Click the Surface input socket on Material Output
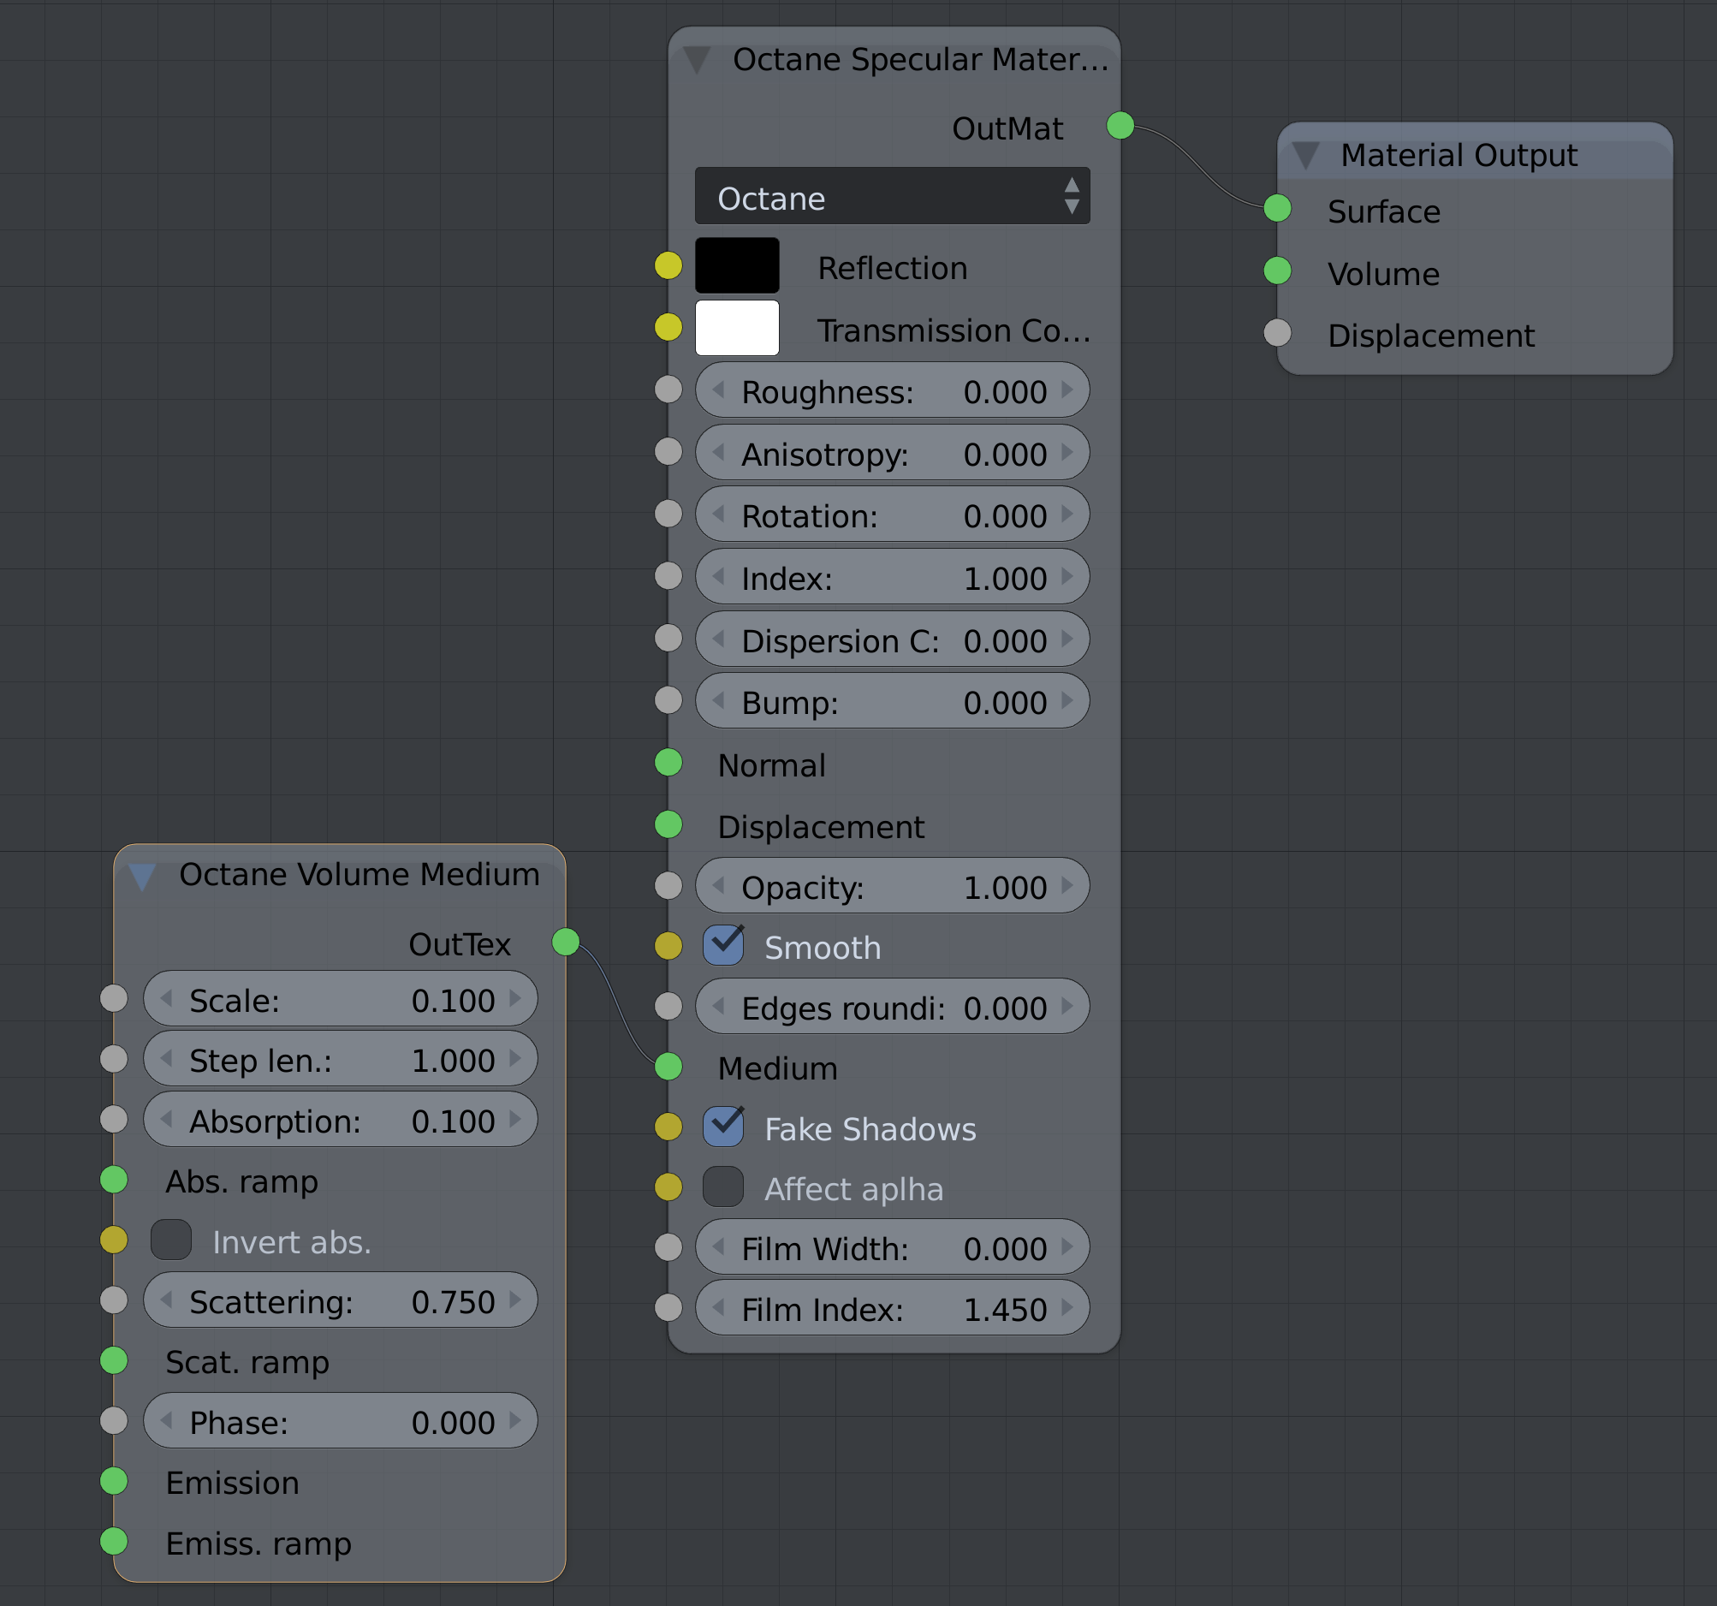Viewport: 1717px width, 1606px height. 1277,208
